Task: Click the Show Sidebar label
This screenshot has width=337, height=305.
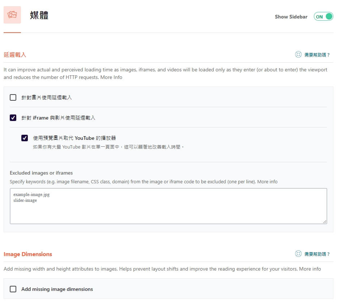Action: click(291, 17)
